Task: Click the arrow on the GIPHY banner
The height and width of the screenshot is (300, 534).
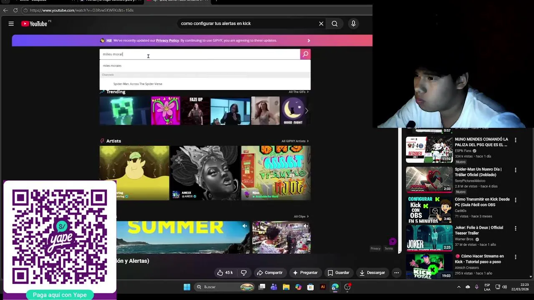Action: [x=309, y=40]
